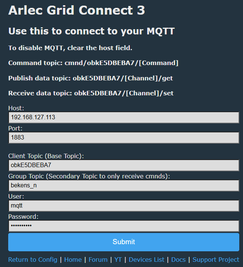This screenshot has height=267, width=243.
Task: Select the Client Topic input box
Action: click(x=123, y=165)
